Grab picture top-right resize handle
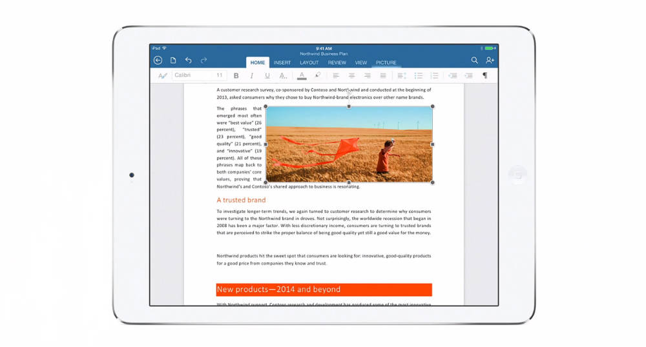 [432, 106]
